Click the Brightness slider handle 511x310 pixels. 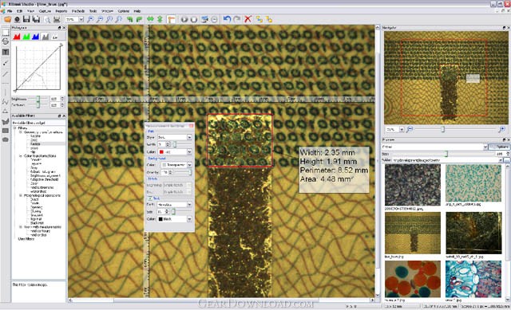pos(38,99)
